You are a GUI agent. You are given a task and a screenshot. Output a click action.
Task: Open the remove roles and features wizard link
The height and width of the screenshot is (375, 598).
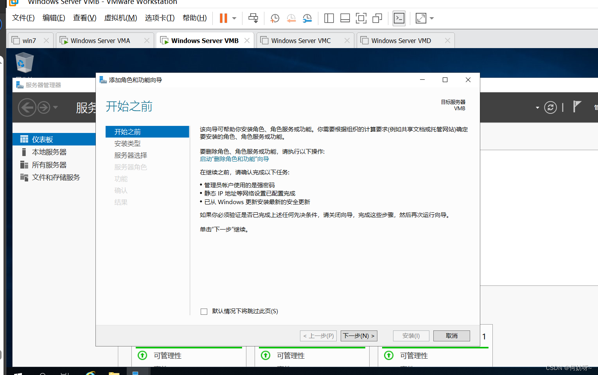[234, 159]
